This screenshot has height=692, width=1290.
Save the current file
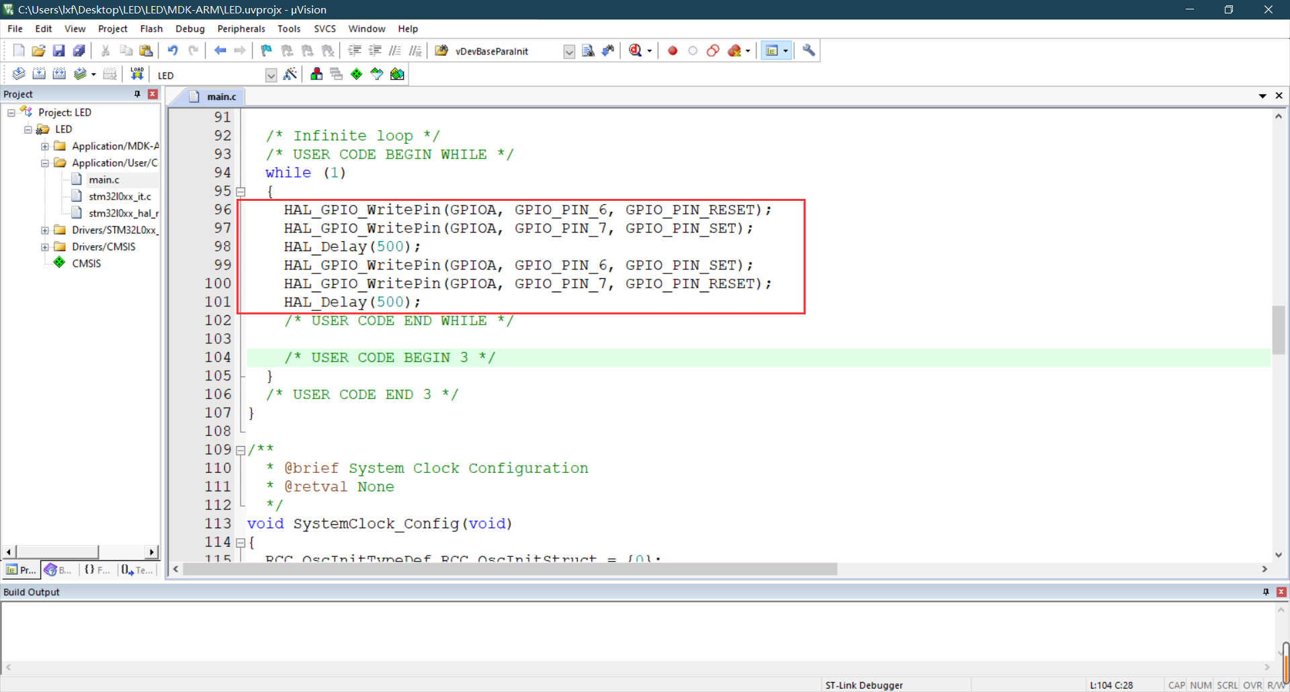click(59, 50)
